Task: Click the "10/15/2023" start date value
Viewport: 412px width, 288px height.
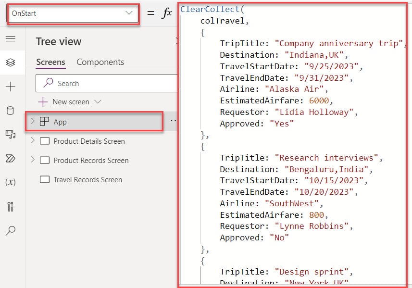Action: (x=334, y=180)
